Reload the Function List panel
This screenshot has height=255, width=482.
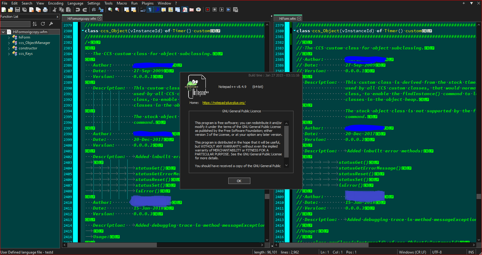click(x=43, y=24)
